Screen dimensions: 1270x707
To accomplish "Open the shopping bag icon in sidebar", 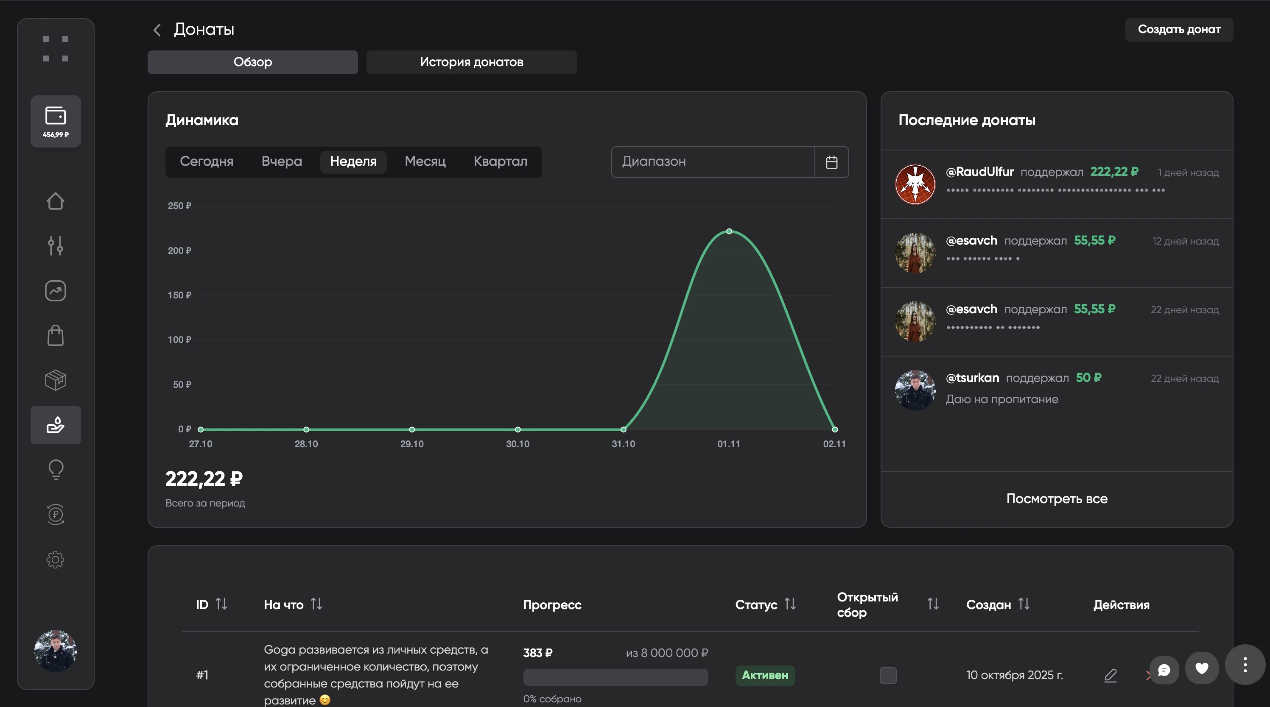I will (x=55, y=336).
